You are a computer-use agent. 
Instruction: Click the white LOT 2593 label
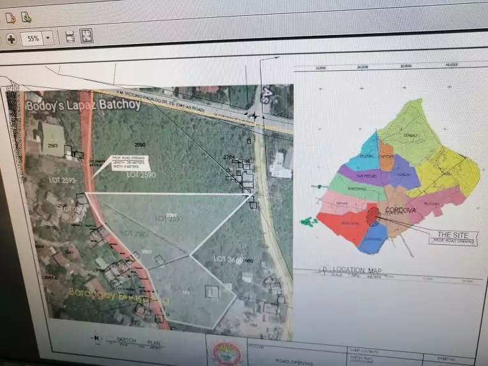click(x=62, y=180)
